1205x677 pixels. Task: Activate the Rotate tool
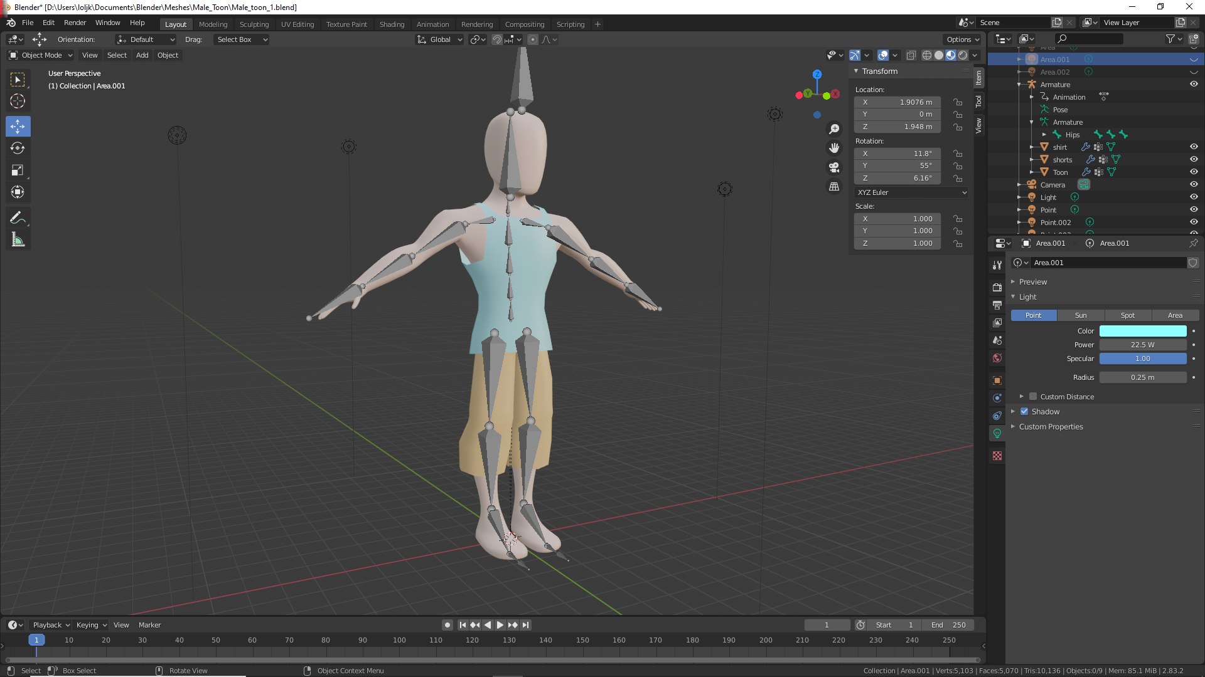(x=18, y=148)
